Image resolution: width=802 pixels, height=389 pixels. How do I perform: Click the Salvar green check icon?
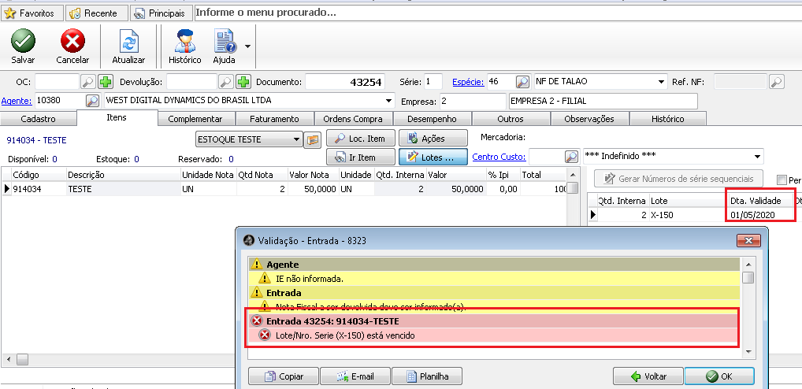tap(23, 42)
